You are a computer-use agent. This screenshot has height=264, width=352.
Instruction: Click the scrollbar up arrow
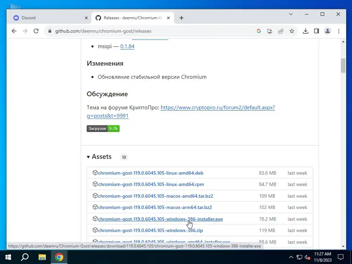point(343,42)
